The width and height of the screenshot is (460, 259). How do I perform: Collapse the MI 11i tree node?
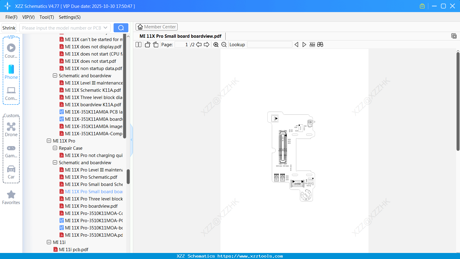click(x=49, y=242)
